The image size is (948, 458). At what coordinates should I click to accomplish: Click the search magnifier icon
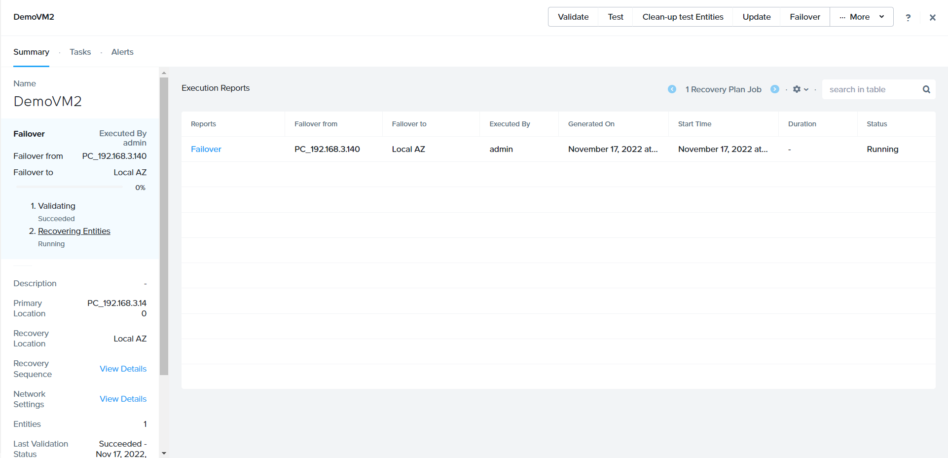(x=926, y=89)
